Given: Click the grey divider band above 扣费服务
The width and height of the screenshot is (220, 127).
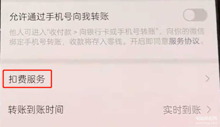Looking at the screenshot, I should (x=110, y=61).
